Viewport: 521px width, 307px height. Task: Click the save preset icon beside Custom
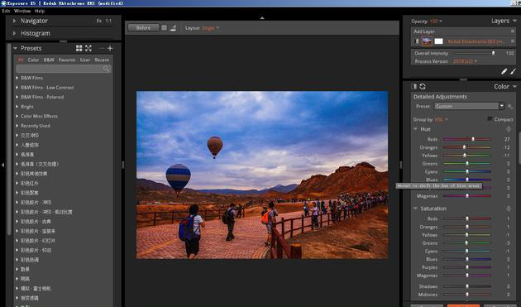[x=510, y=107]
